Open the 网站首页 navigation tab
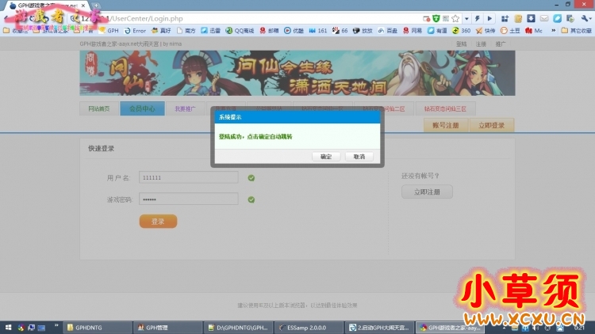Viewport: 595px width, 334px height. click(x=99, y=109)
